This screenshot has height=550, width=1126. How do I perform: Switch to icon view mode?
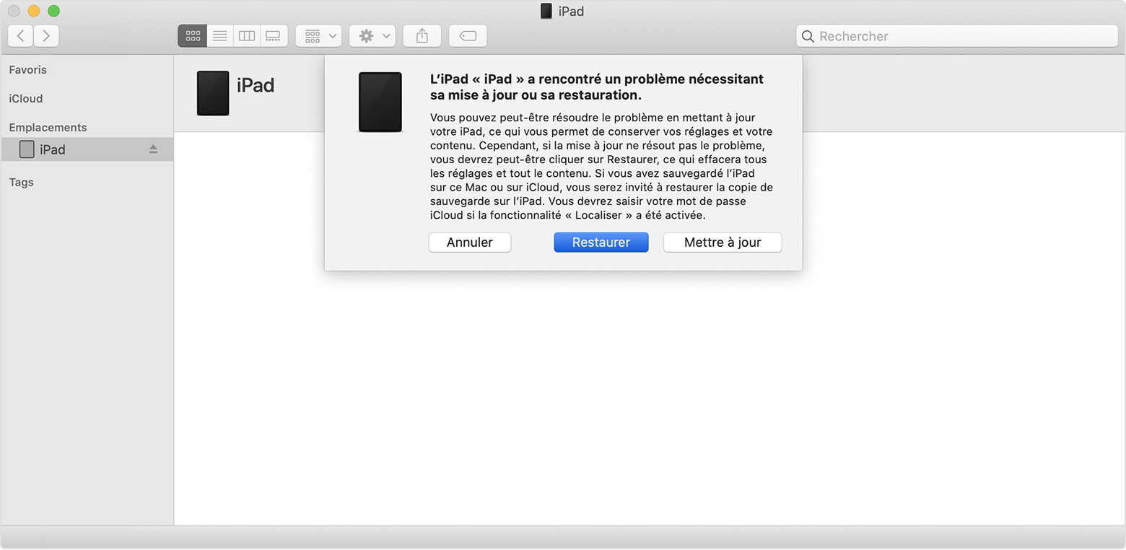[x=193, y=36]
